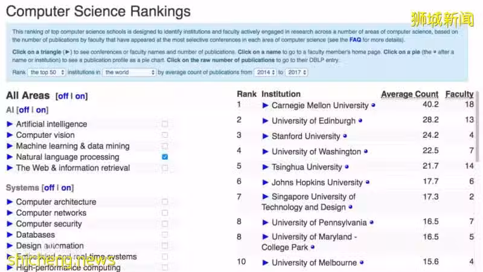Expand Natural language processing triangle
The width and height of the screenshot is (483, 272).
pyautogui.click(x=10, y=157)
